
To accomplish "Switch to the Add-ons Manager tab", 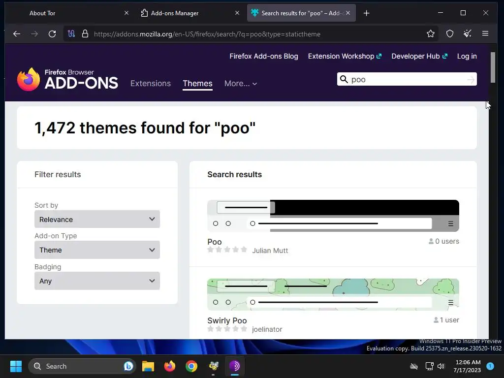I will (190, 13).
